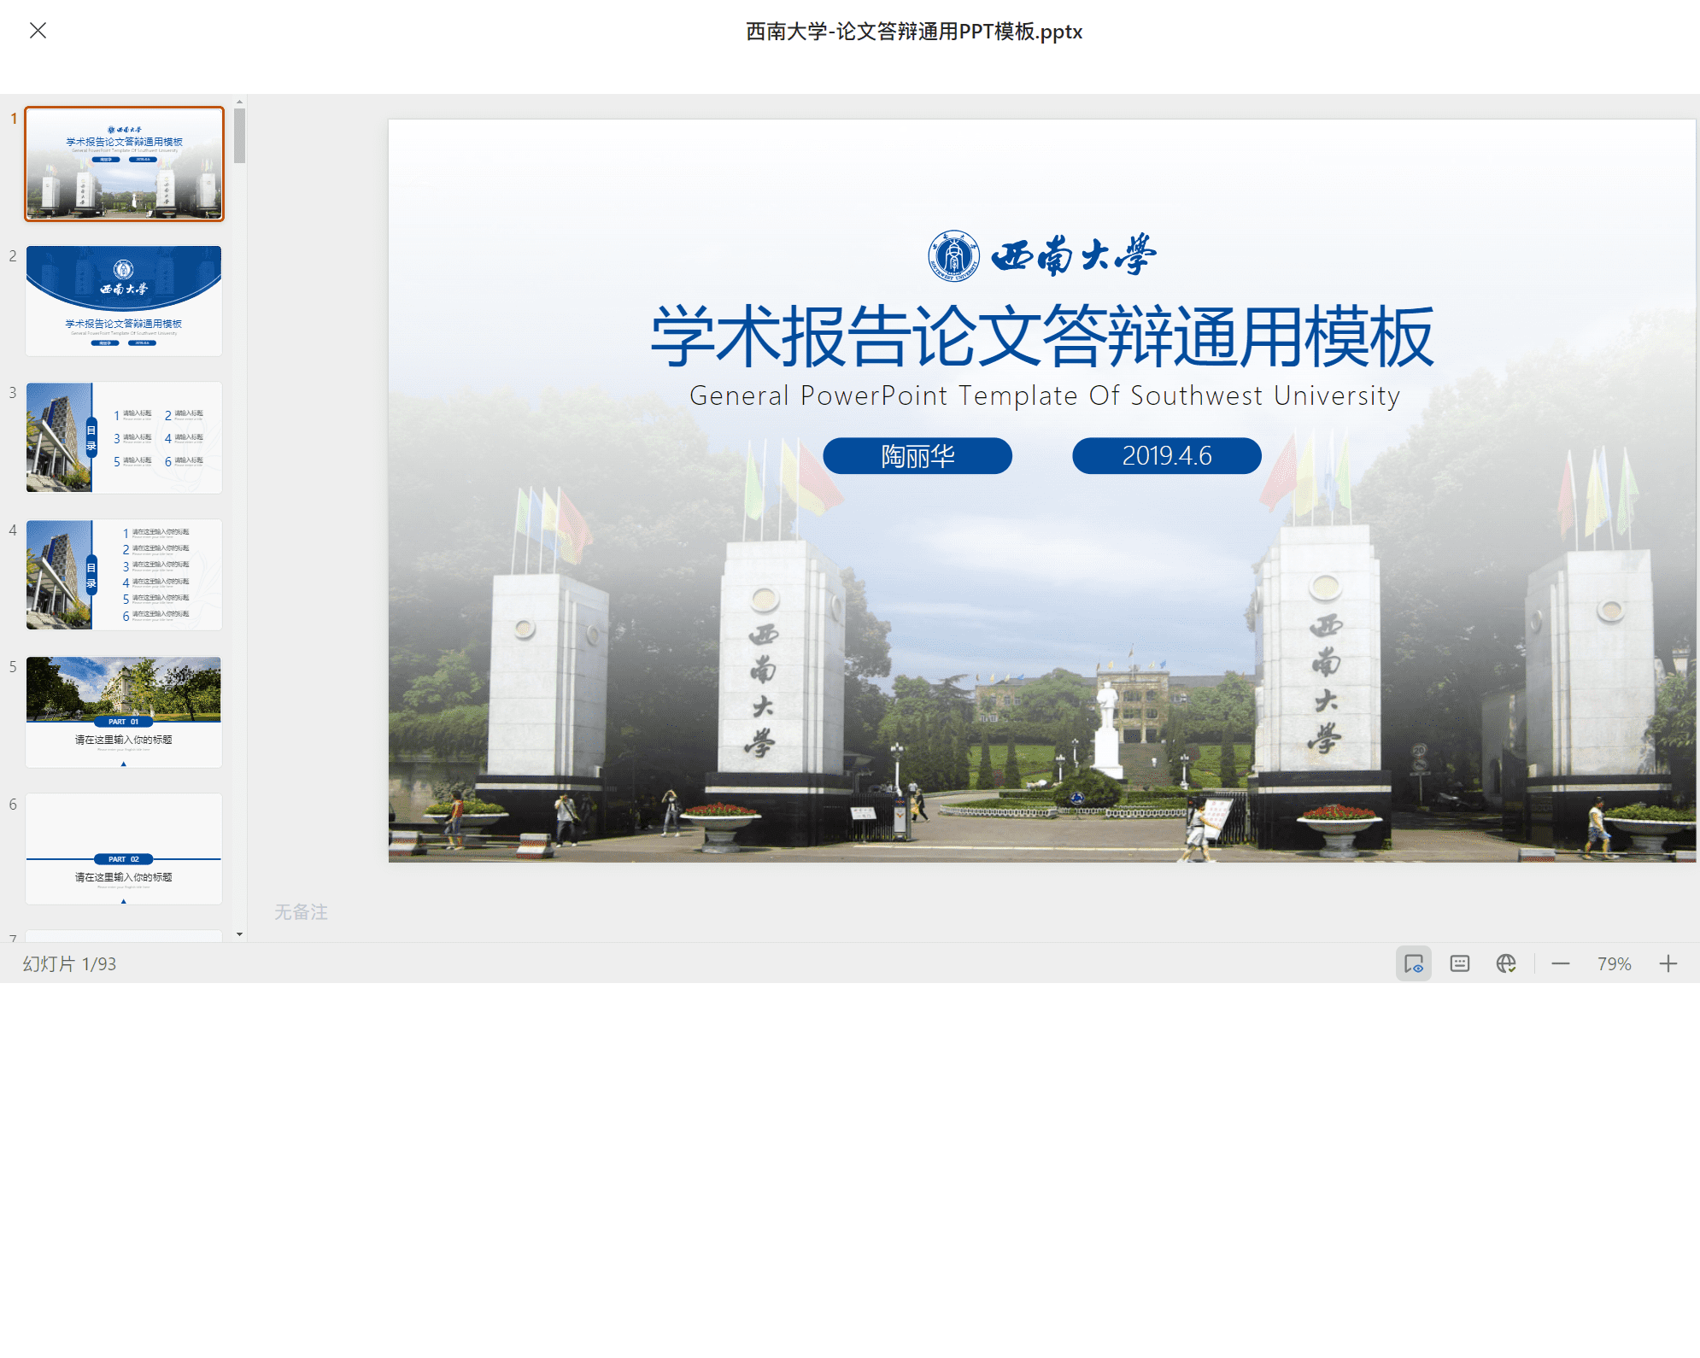This screenshot has width=1700, height=1358.
Task: Toggle the notes view icon in status bar
Action: click(x=1414, y=963)
